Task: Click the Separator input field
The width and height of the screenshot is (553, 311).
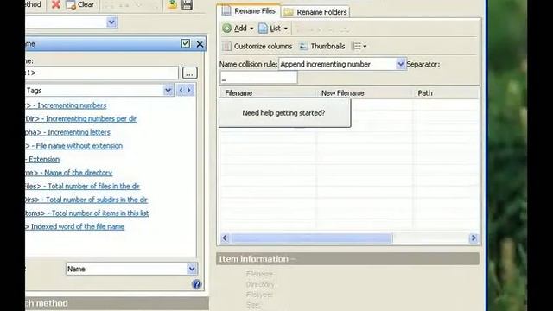Action: 258,78
